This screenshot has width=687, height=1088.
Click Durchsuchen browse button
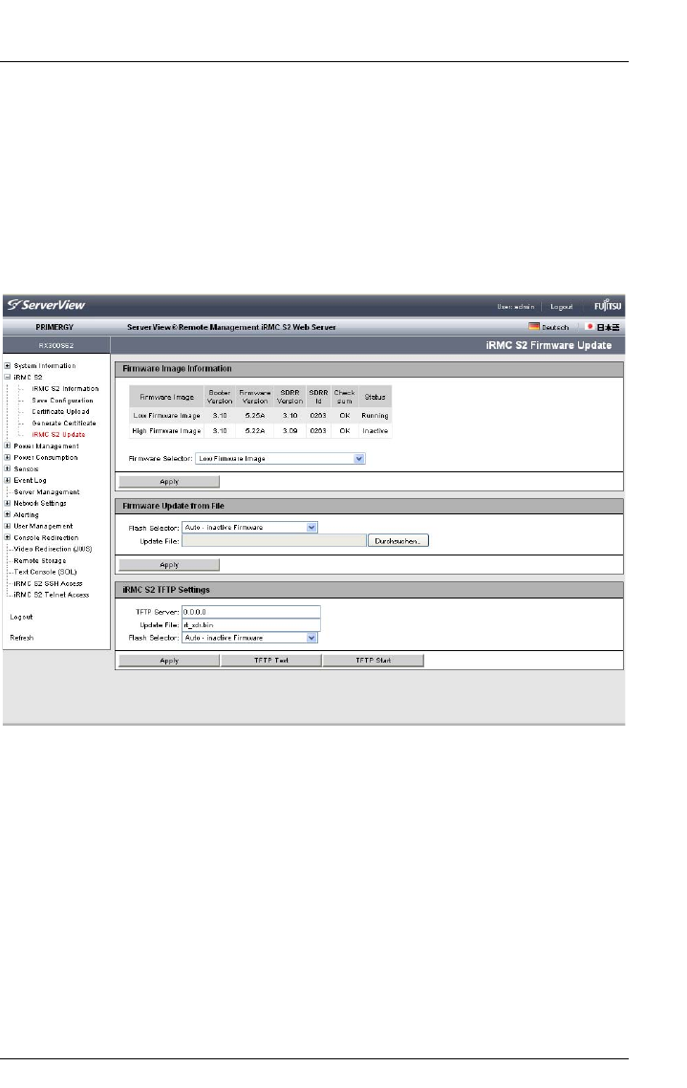[x=397, y=540]
